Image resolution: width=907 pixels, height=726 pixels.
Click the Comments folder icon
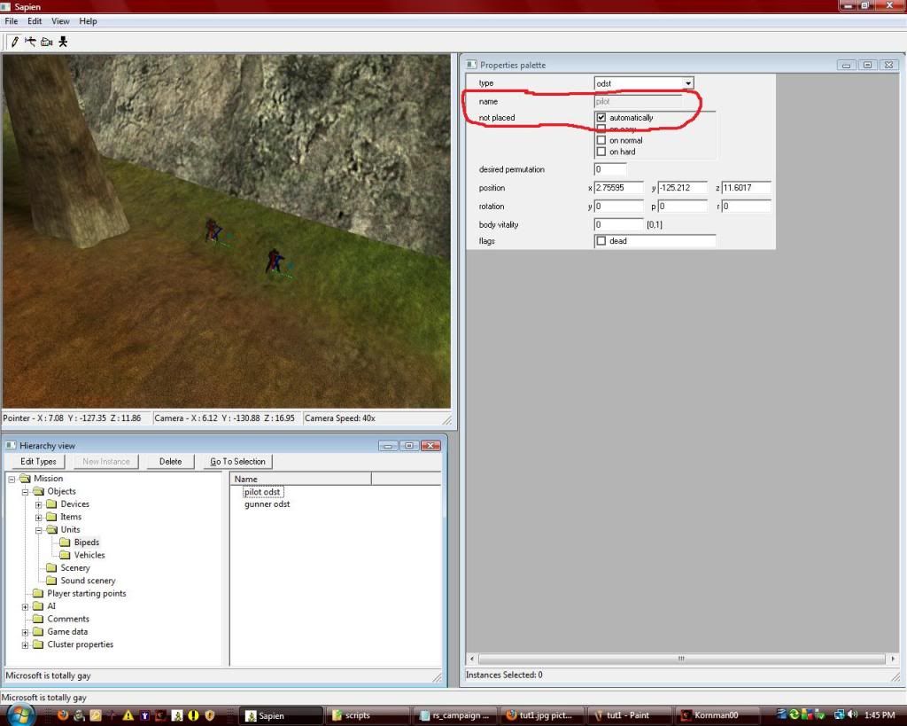(38, 619)
